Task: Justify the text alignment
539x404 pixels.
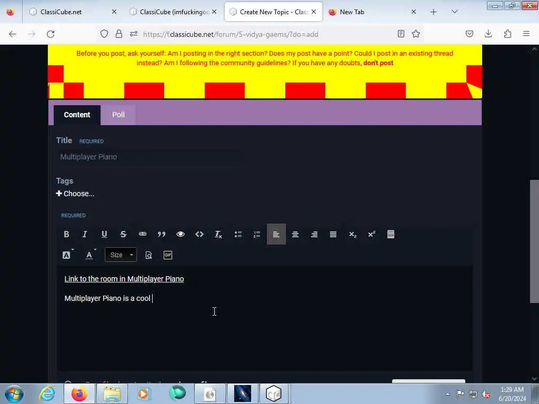Action: click(333, 234)
